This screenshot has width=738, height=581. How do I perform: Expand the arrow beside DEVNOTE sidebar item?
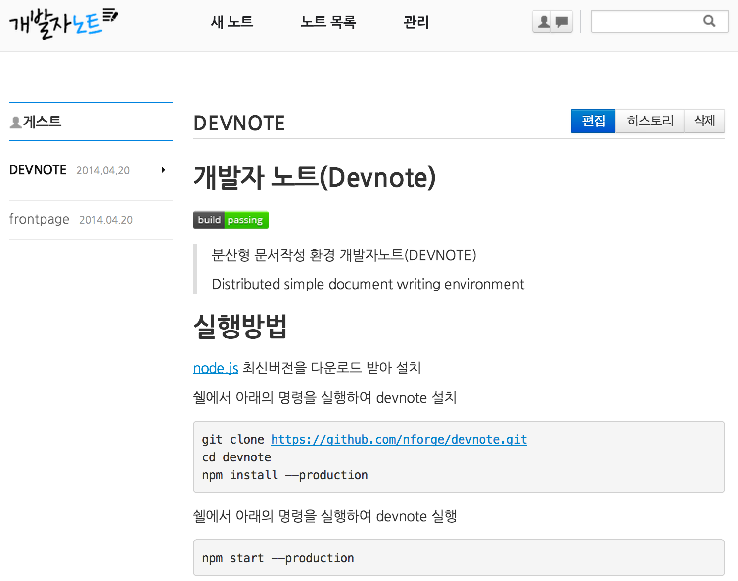(163, 170)
